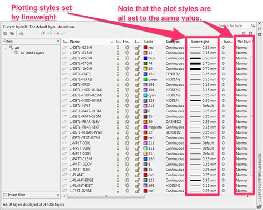Image resolution: width=263 pixels, height=210 pixels.
Task: Sort by the Name column header
Action: (x=91, y=42)
